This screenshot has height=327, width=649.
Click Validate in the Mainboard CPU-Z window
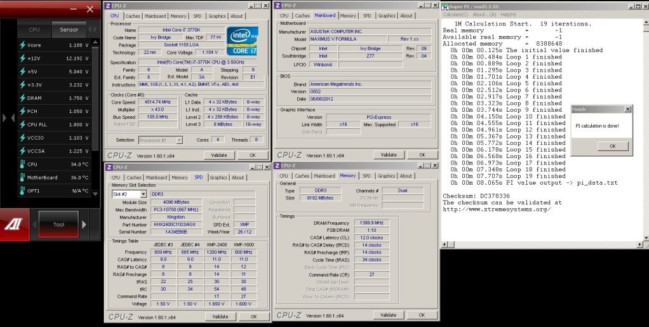coord(388,155)
